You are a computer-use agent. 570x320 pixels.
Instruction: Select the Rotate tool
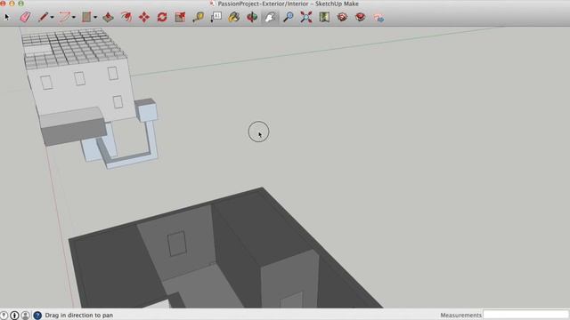pyautogui.click(x=162, y=17)
